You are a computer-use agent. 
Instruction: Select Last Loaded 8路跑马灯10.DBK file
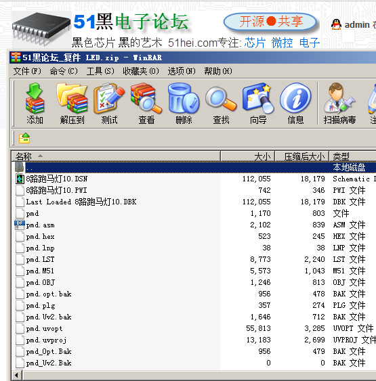tap(81, 202)
